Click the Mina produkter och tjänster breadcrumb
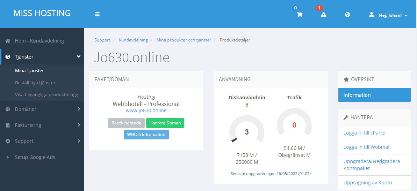Screen dimensions: 417x191 point(184,40)
